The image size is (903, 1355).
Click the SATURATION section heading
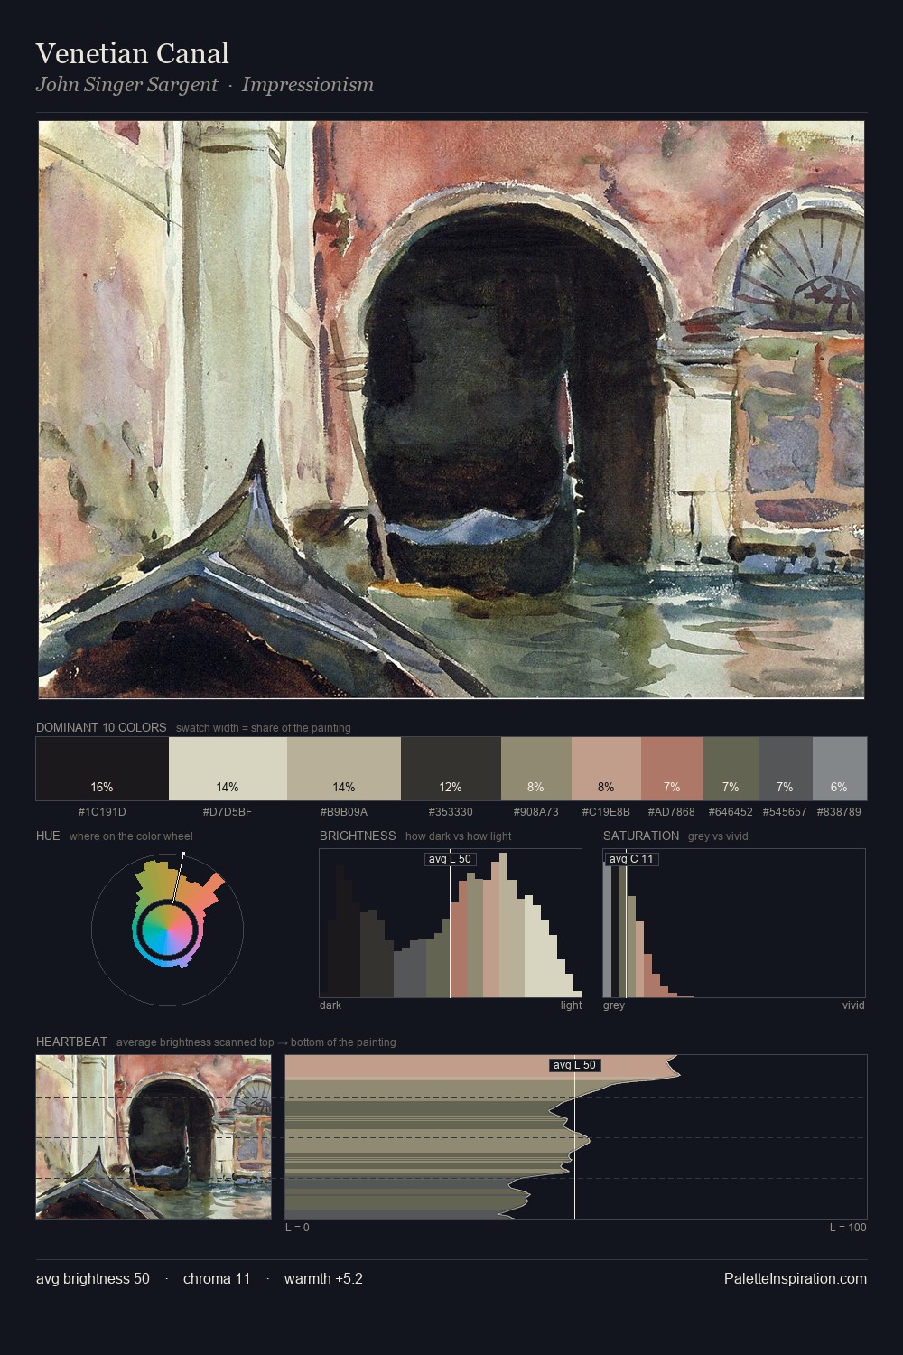[x=641, y=836]
